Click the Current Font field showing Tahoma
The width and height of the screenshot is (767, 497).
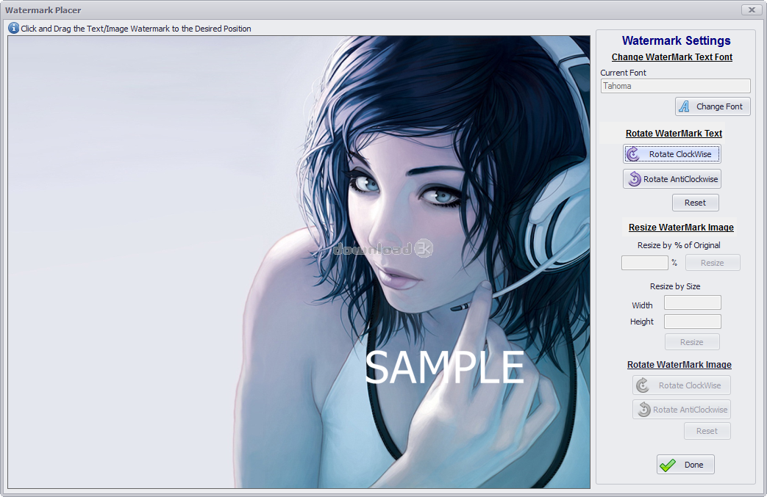pos(675,86)
